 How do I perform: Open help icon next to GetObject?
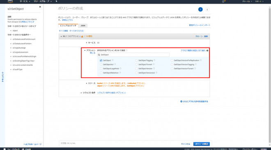tap(113, 60)
